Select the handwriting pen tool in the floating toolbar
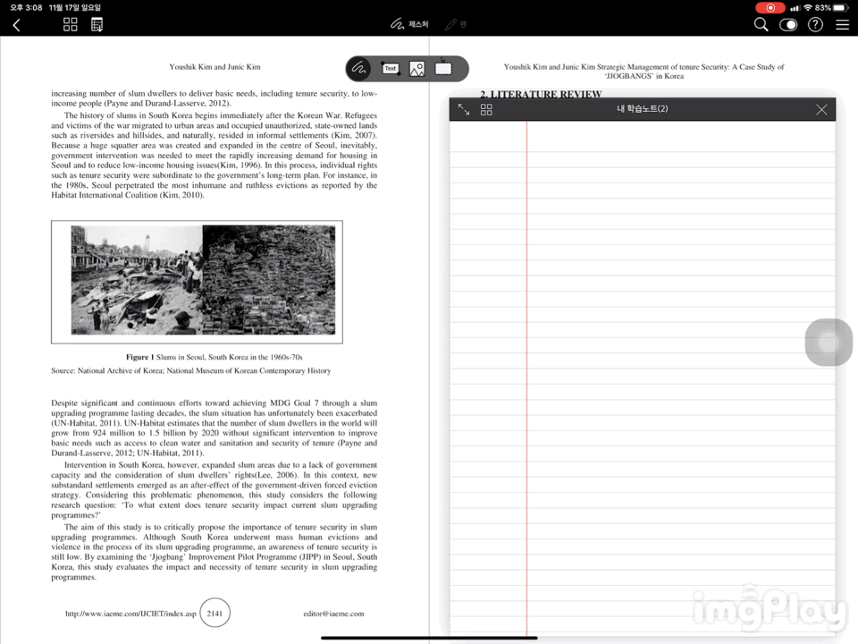This screenshot has width=858, height=644. click(x=359, y=69)
